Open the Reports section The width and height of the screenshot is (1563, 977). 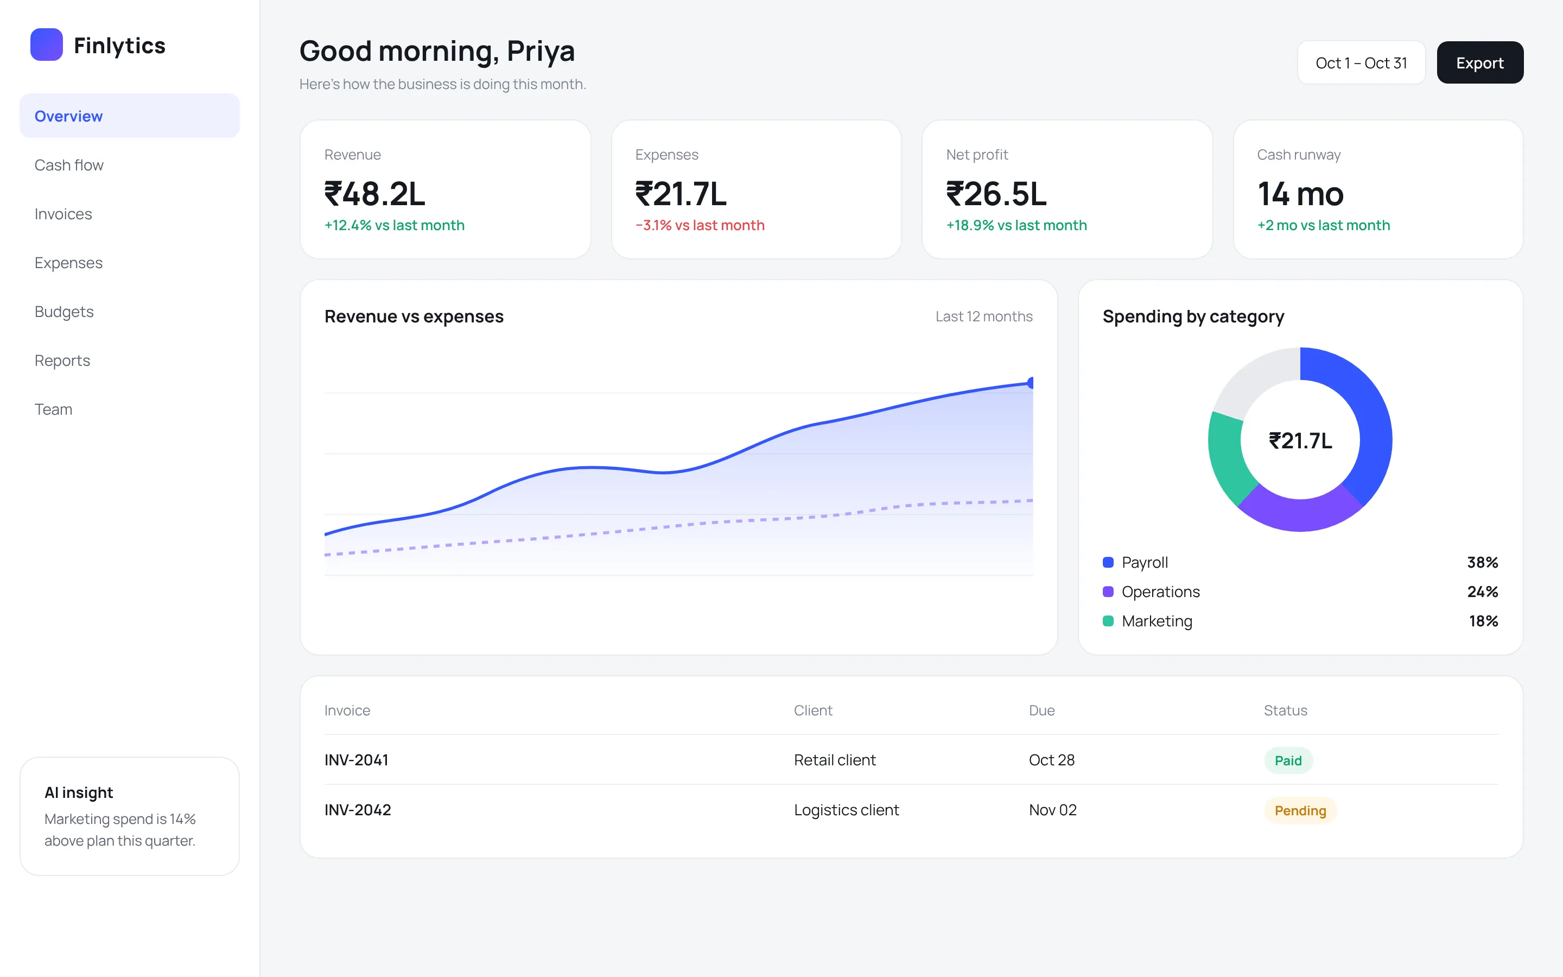[130, 360]
